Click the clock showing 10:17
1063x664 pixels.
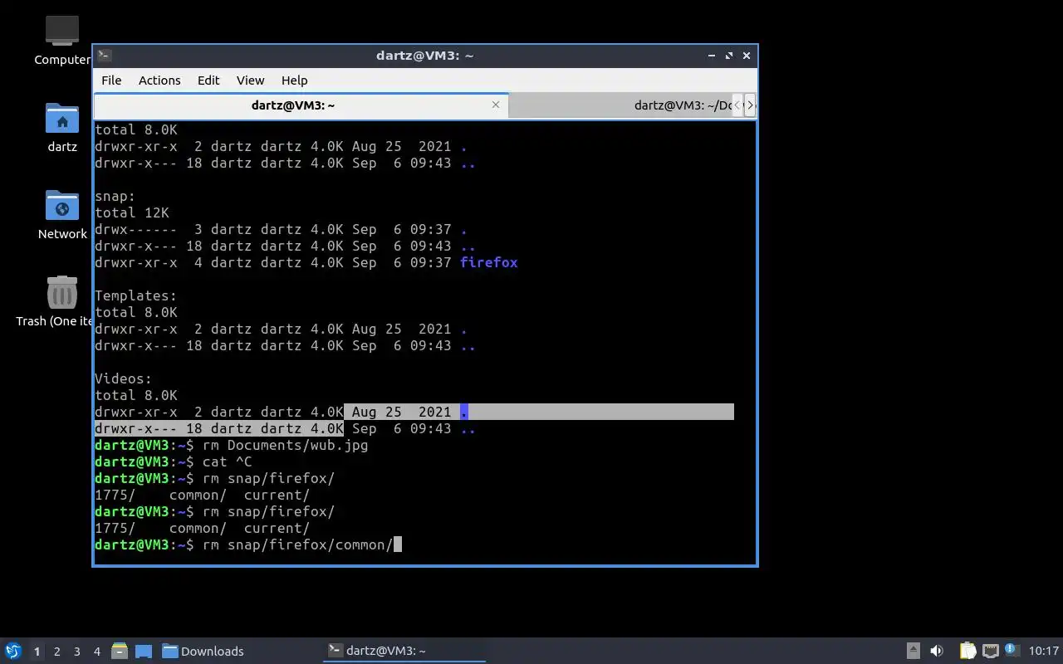coord(1044,651)
